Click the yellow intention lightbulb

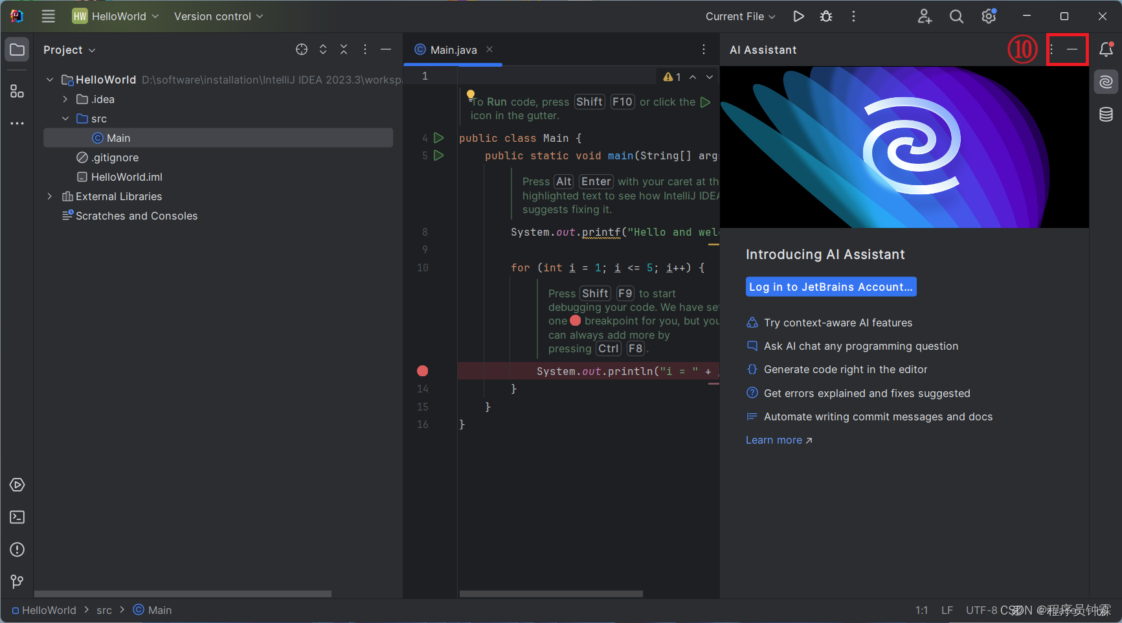pyautogui.click(x=471, y=95)
